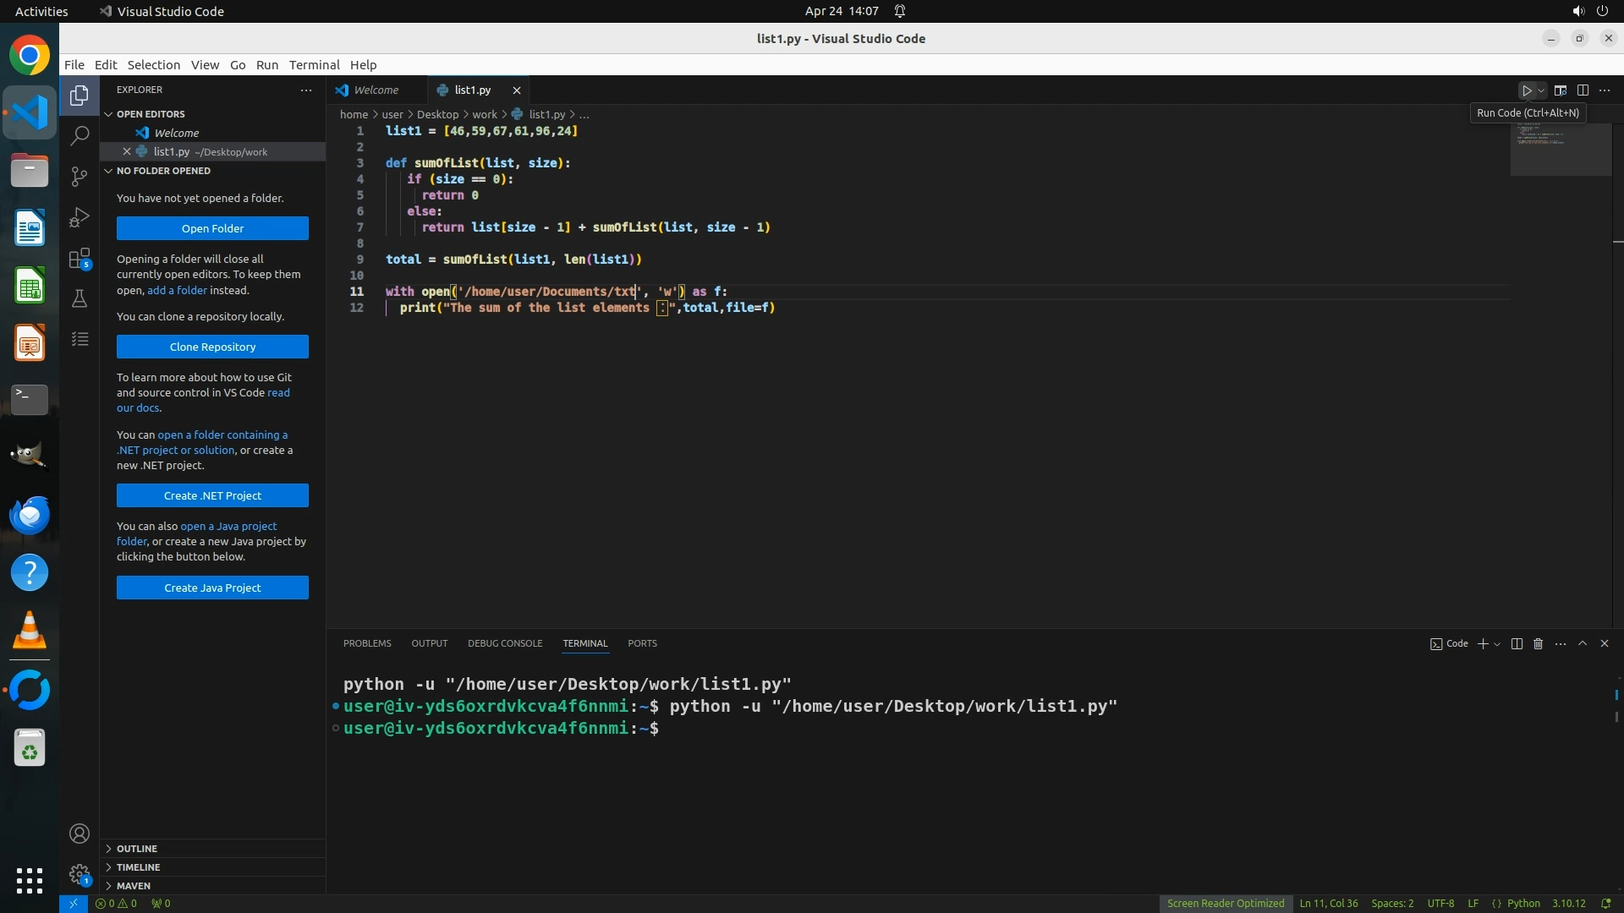
Task: Open the Source Control view
Action: [80, 176]
